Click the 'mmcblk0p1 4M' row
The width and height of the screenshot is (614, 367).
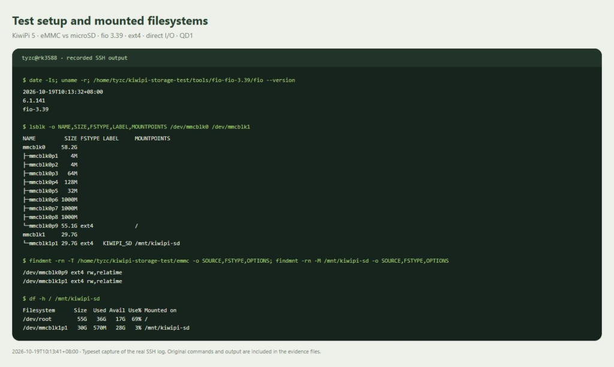pos(50,156)
